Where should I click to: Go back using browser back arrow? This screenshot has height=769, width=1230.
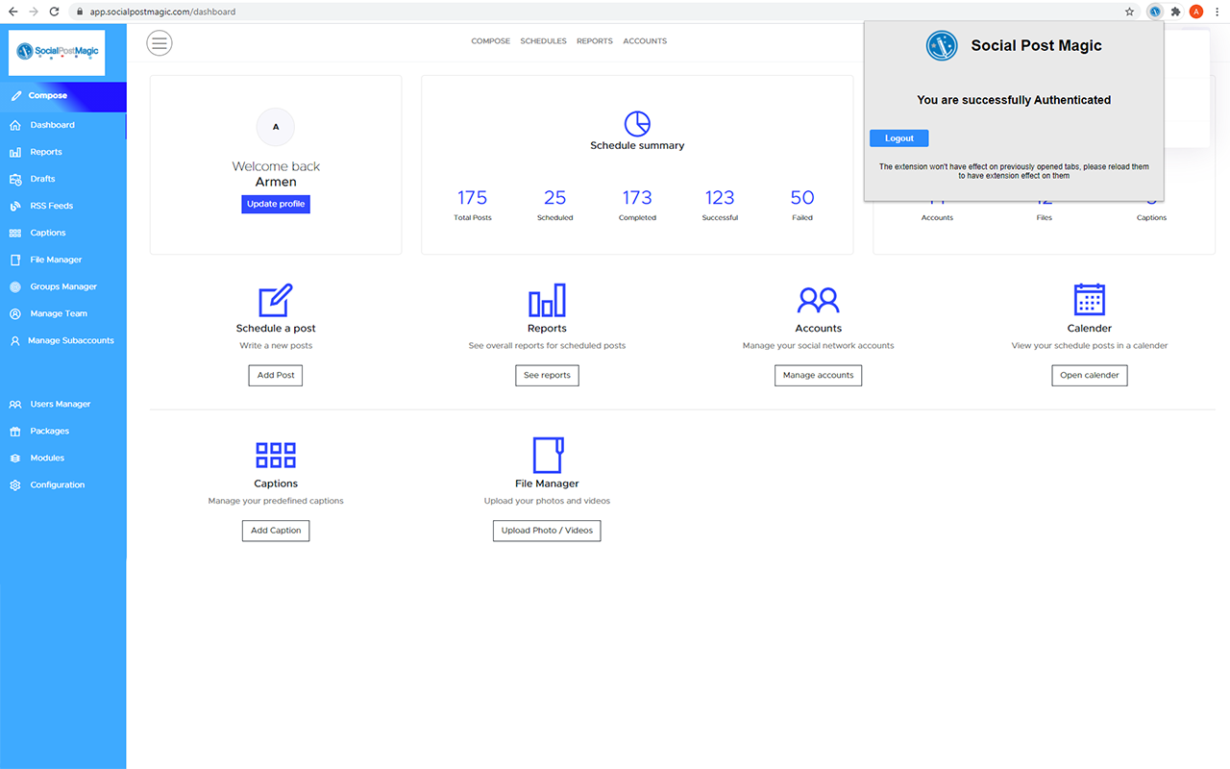[12, 12]
